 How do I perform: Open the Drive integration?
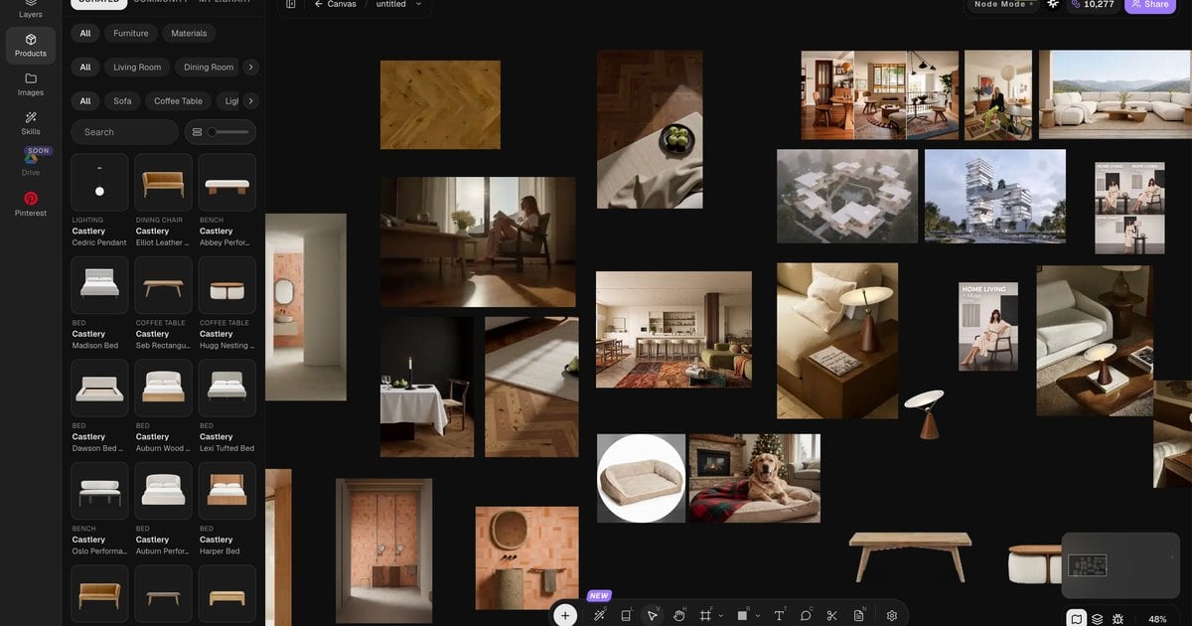(31, 162)
